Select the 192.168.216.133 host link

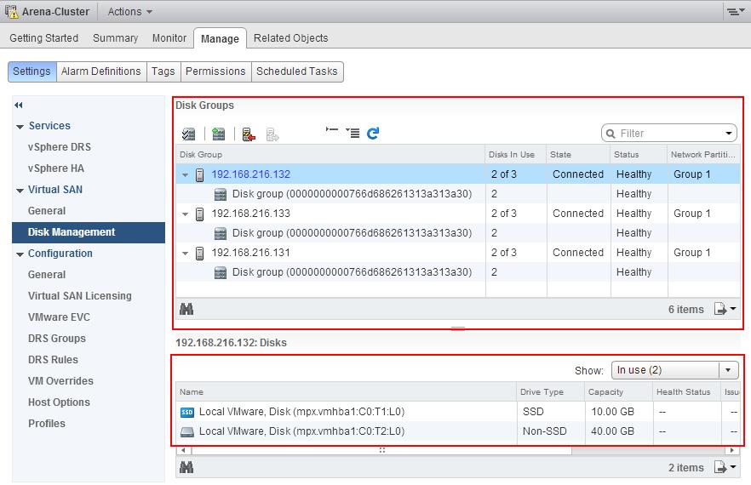pyautogui.click(x=251, y=214)
